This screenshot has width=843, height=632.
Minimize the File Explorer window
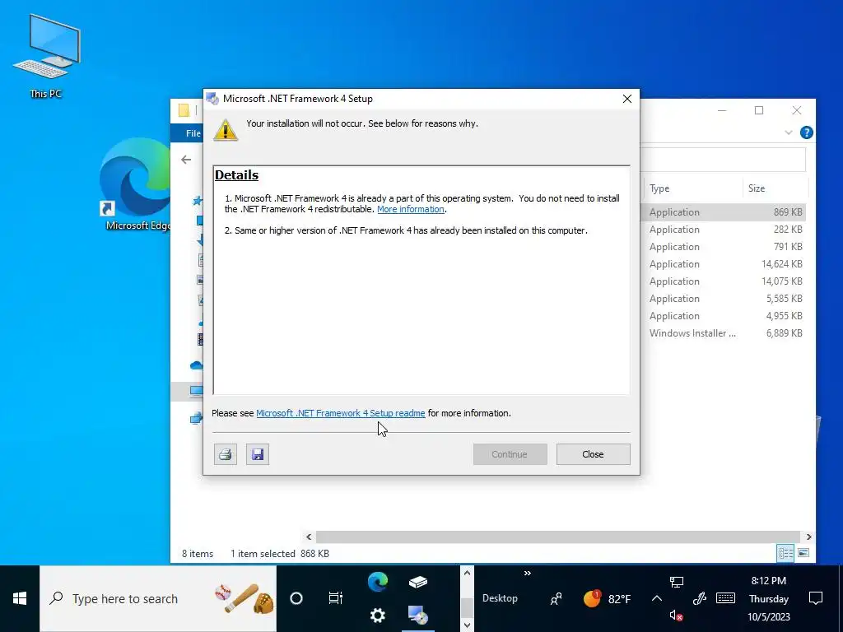[722, 110]
